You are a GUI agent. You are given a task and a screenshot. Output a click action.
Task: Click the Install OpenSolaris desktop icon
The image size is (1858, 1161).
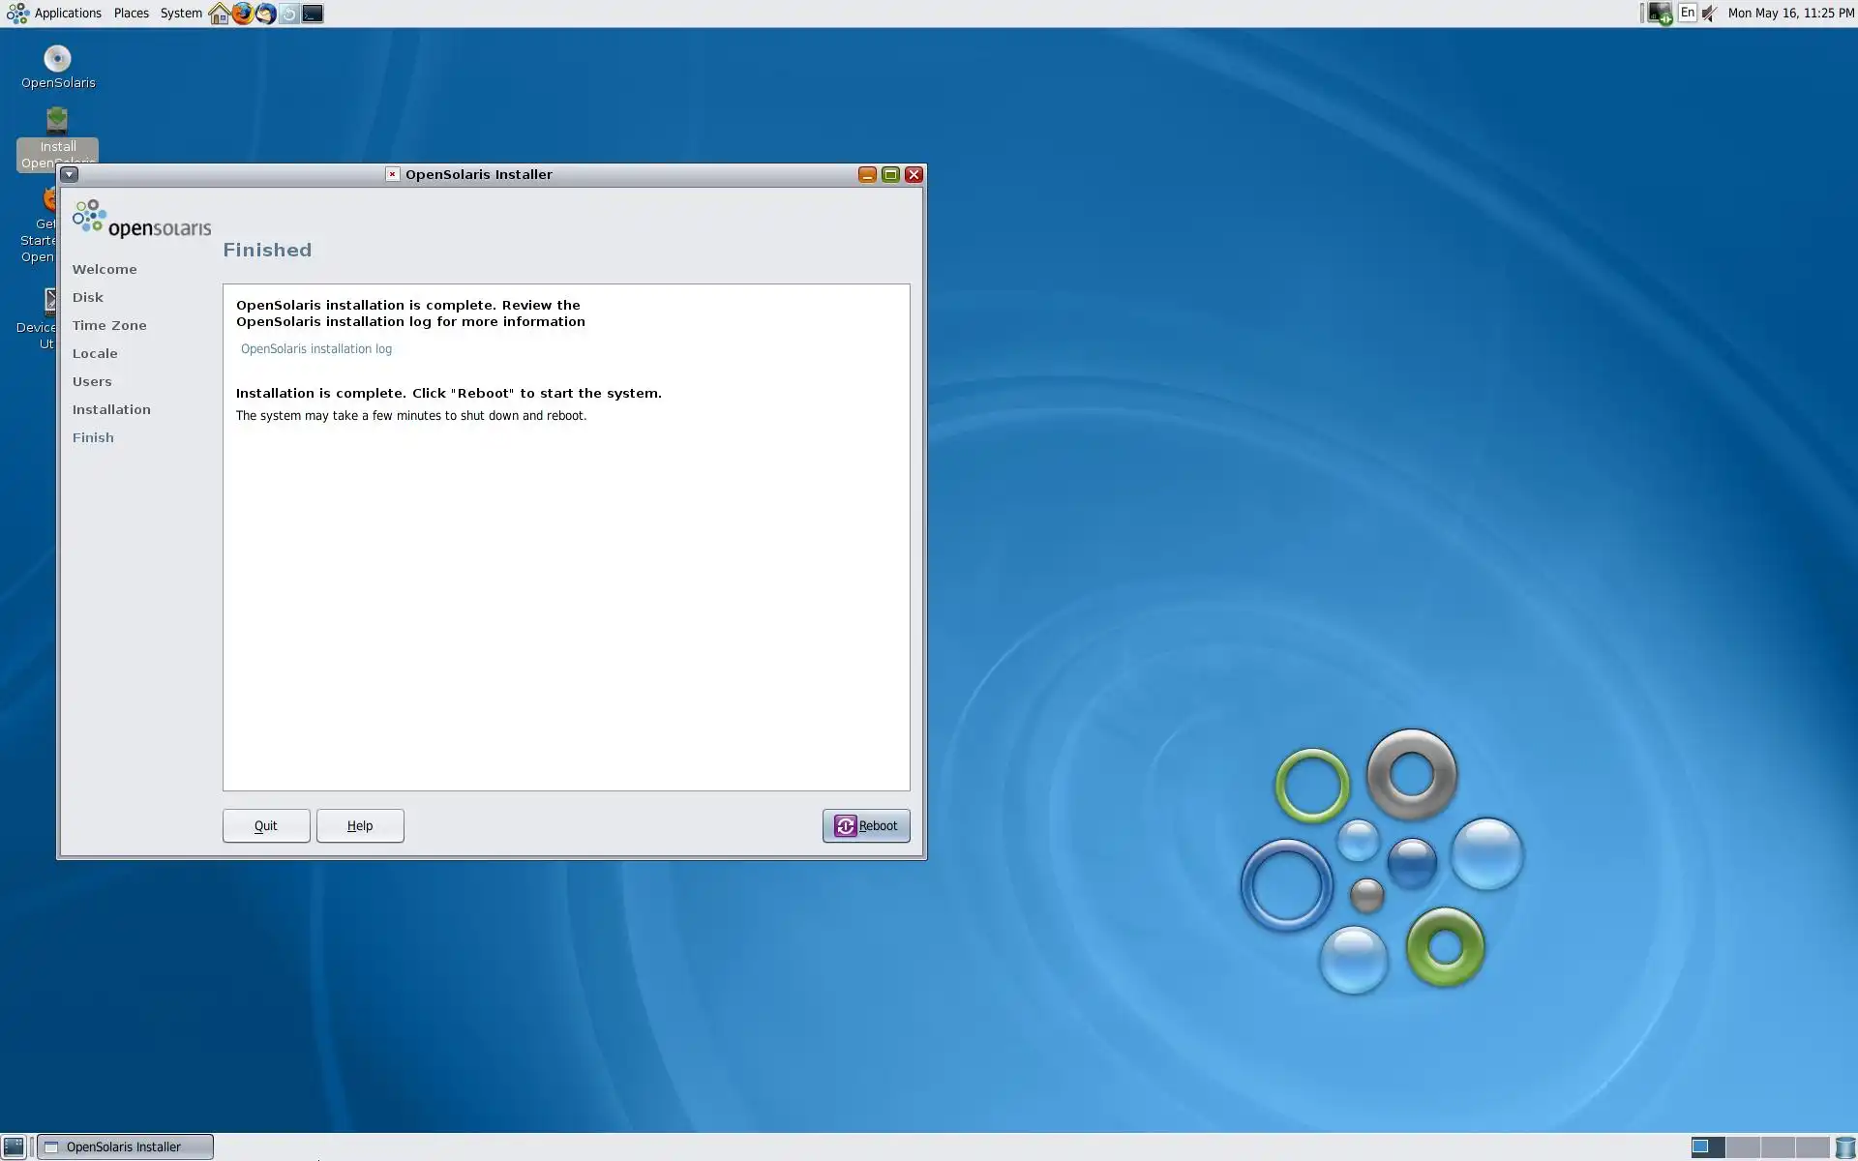click(x=57, y=123)
